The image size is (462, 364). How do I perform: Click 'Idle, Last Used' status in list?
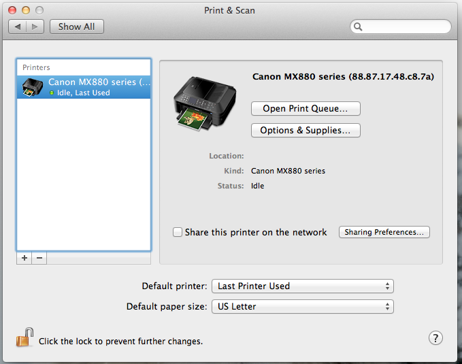click(84, 93)
